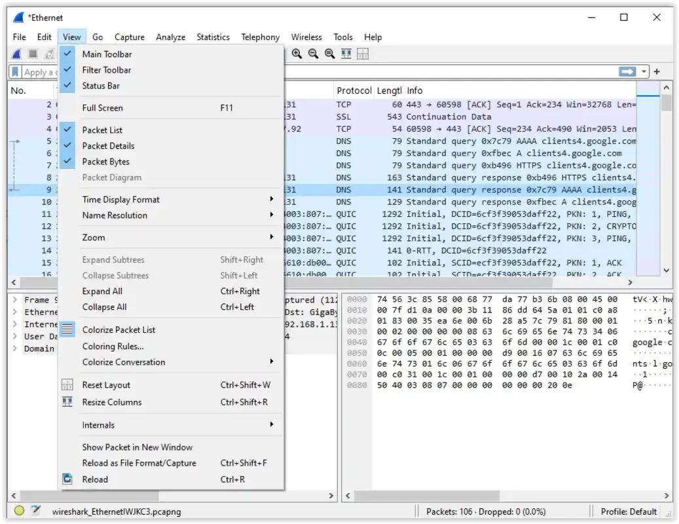
Task: Click the Info column header
Action: [x=520, y=90]
